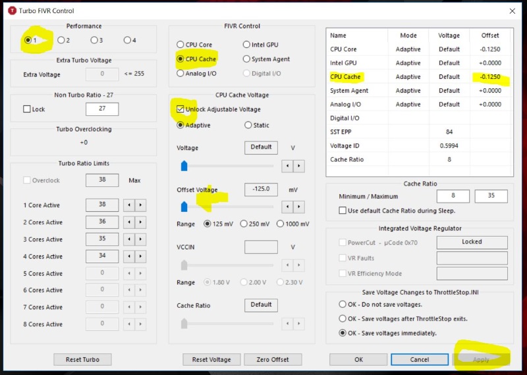Nudge Voltage slider left with arrow button
This screenshot has width=527, height=375.
(x=287, y=166)
